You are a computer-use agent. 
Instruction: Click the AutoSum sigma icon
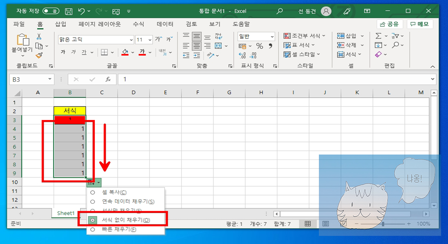coord(378,36)
